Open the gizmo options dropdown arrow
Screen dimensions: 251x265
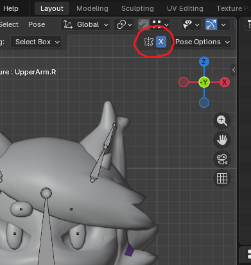pyautogui.click(x=223, y=24)
